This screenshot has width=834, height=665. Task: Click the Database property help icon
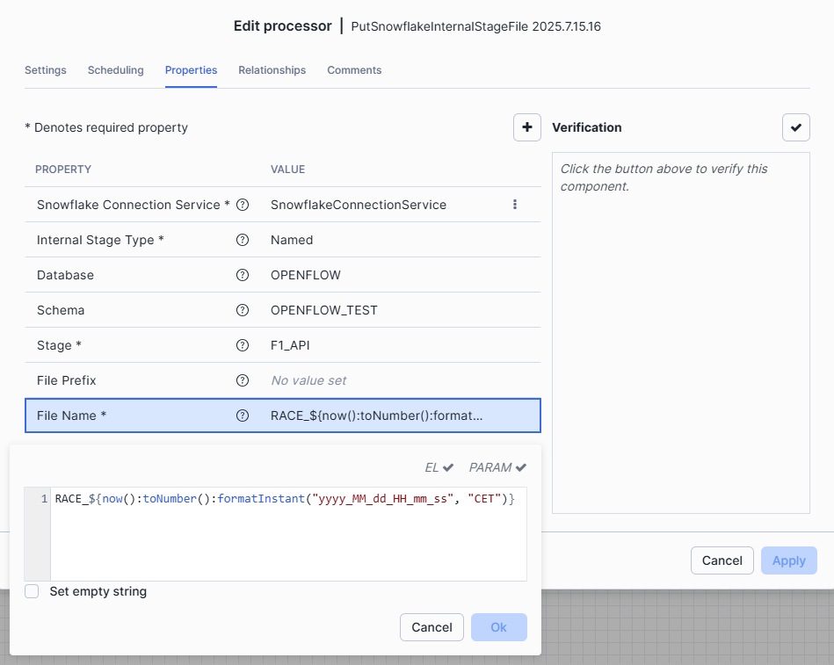(x=243, y=275)
